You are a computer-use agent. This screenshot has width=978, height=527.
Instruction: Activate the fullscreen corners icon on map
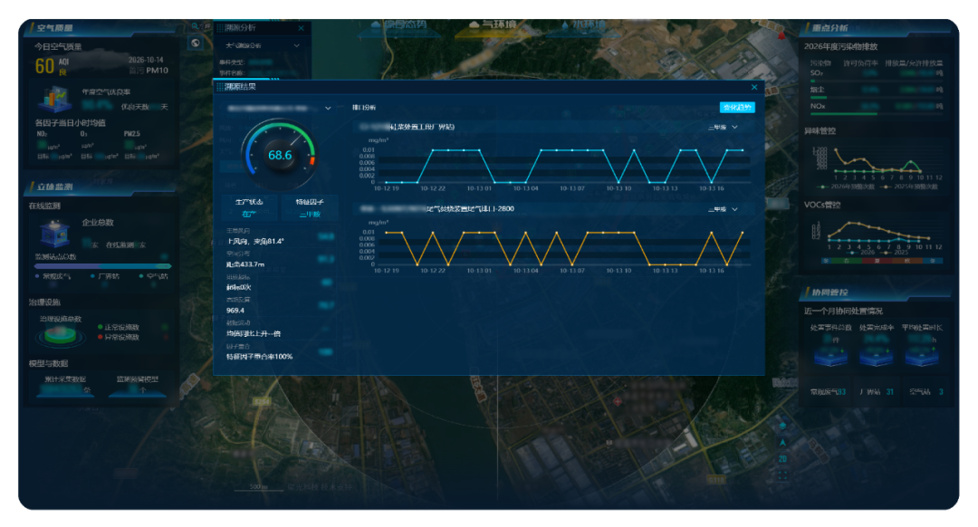pyautogui.click(x=782, y=475)
